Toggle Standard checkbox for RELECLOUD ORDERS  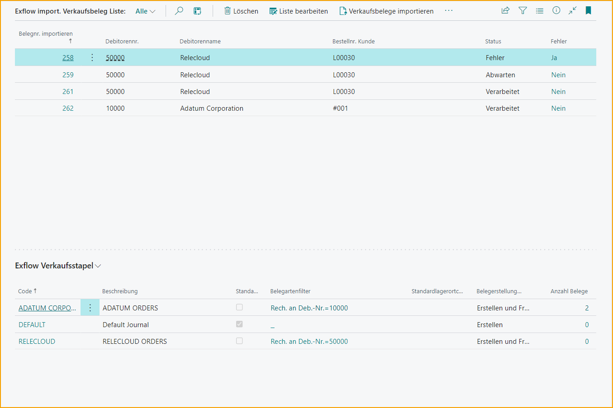(x=239, y=341)
